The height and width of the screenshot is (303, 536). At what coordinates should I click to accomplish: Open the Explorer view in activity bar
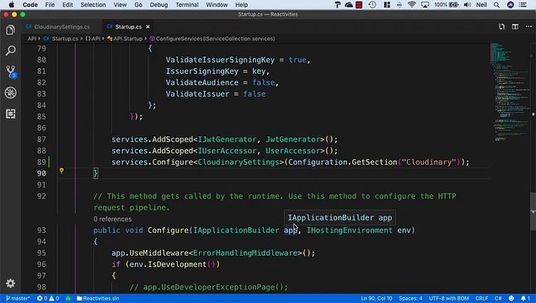coord(11,30)
